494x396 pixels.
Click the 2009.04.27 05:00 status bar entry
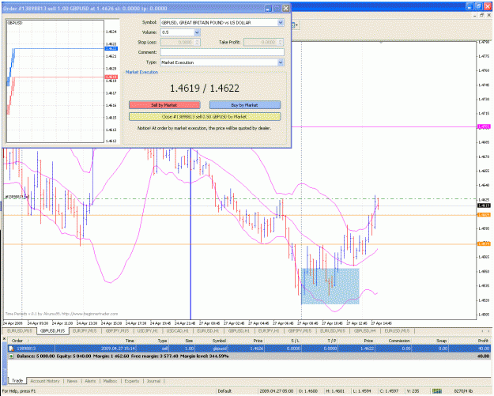point(277,391)
